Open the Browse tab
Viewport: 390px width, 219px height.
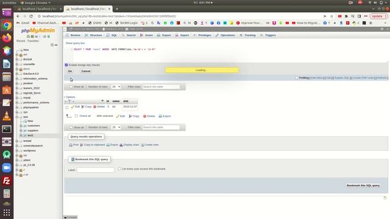point(73,35)
